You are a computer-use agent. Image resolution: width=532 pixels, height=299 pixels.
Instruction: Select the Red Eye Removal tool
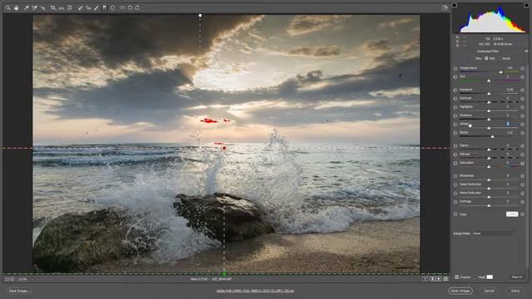pos(88,7)
